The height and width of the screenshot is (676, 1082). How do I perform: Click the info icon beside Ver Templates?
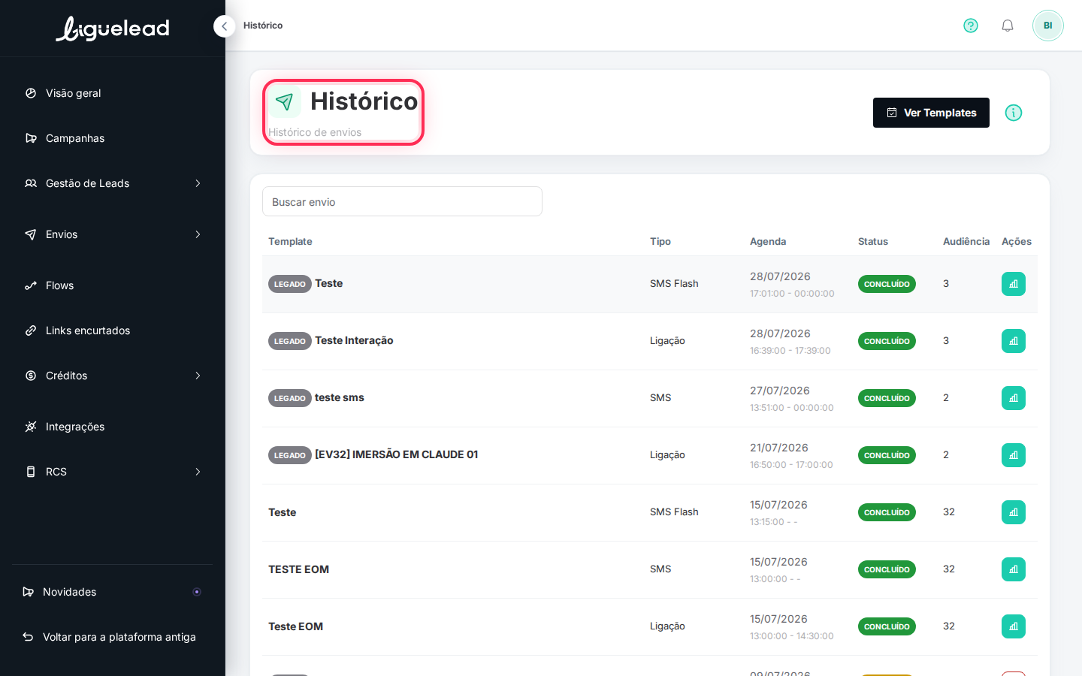[x=1014, y=113]
